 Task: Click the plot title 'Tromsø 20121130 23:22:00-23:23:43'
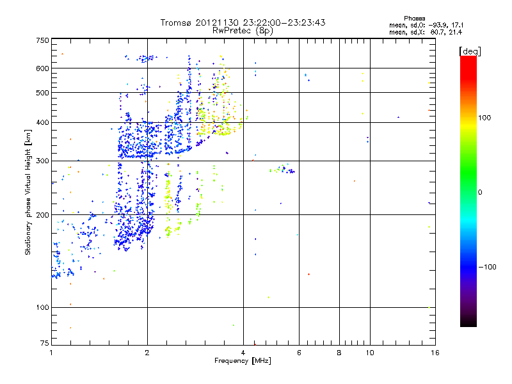click(x=243, y=22)
